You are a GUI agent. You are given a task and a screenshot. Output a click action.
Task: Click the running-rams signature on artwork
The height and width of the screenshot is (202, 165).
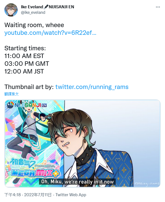(x=147, y=183)
